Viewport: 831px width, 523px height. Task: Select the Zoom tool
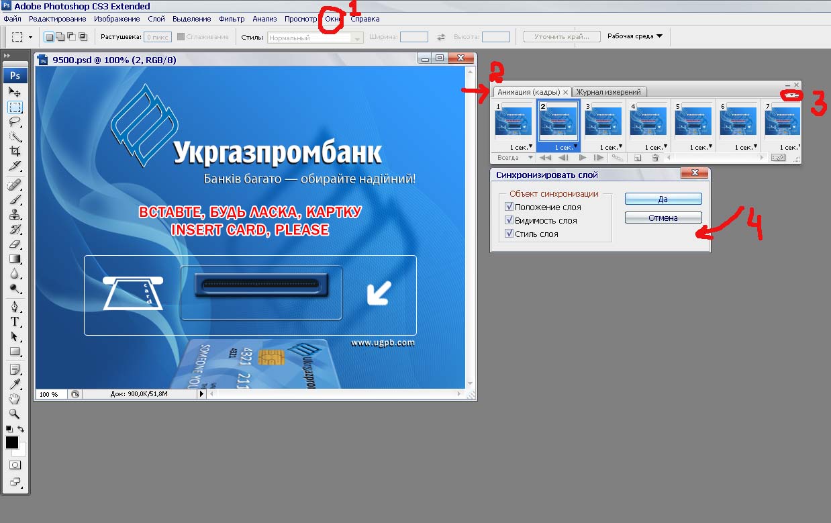(x=15, y=414)
